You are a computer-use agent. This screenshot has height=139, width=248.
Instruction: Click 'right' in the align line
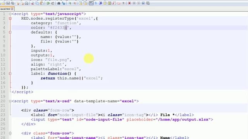56,64
